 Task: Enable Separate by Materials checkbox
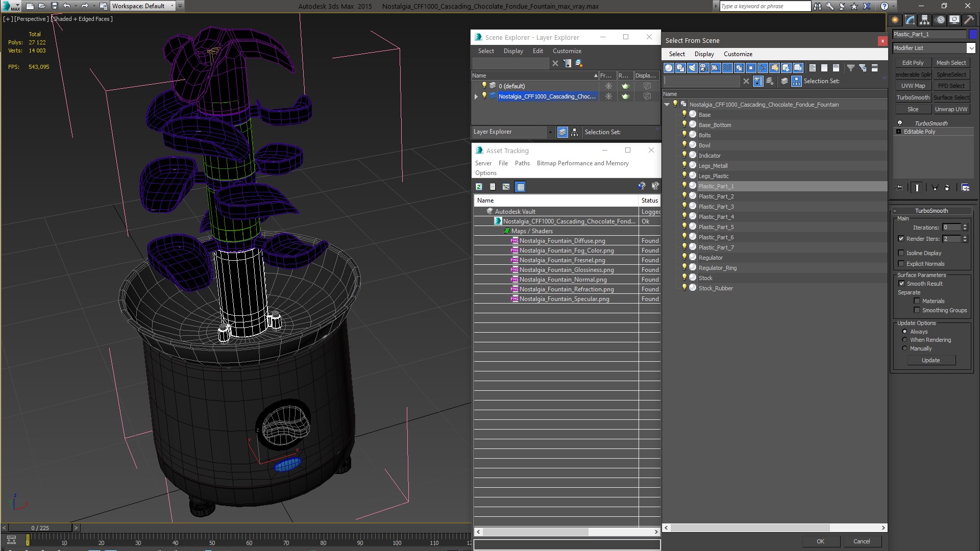917,301
